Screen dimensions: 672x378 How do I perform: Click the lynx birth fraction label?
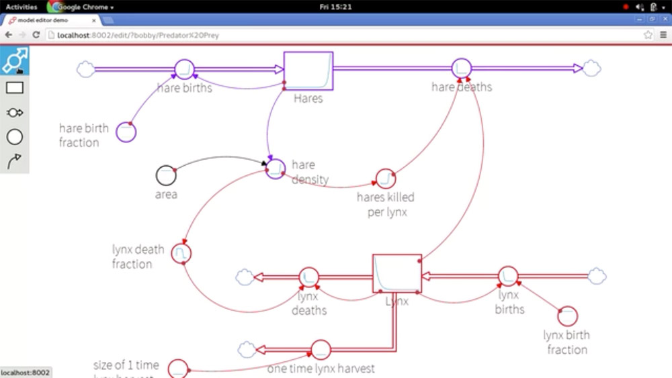point(566,342)
